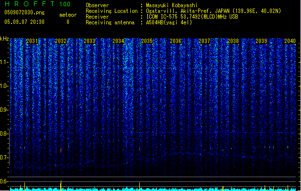
Task: Click the meteor count value 8
Action: pyautogui.click(x=68, y=22)
